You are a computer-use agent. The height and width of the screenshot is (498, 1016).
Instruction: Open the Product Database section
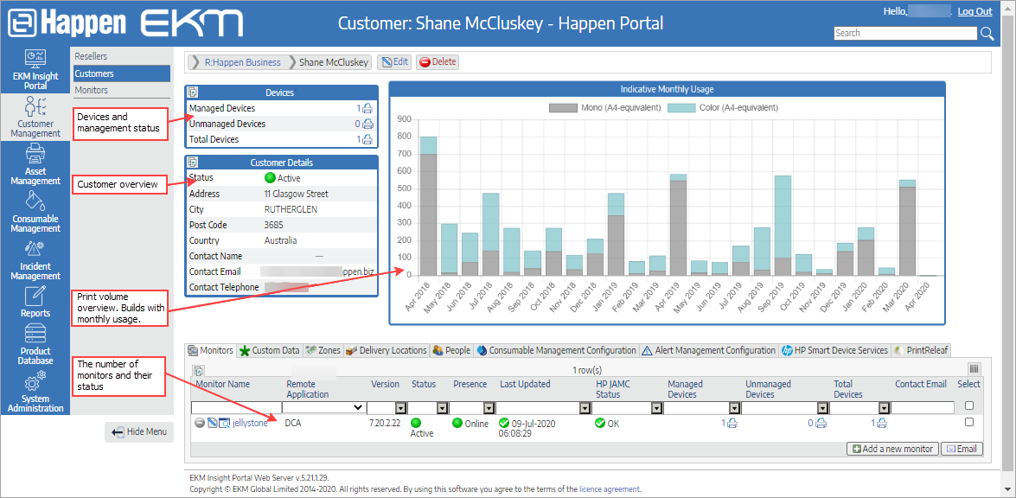[x=35, y=346]
